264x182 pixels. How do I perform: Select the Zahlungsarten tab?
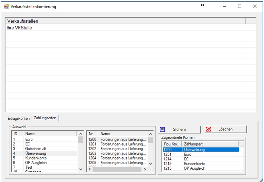click(45, 118)
